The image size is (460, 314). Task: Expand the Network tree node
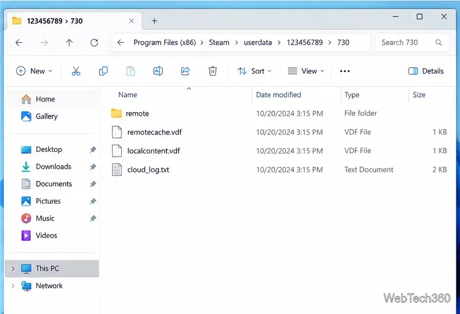pyautogui.click(x=13, y=286)
